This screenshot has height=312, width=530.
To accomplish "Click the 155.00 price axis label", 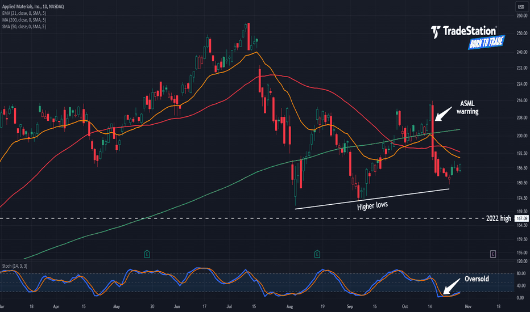I will (x=522, y=252).
